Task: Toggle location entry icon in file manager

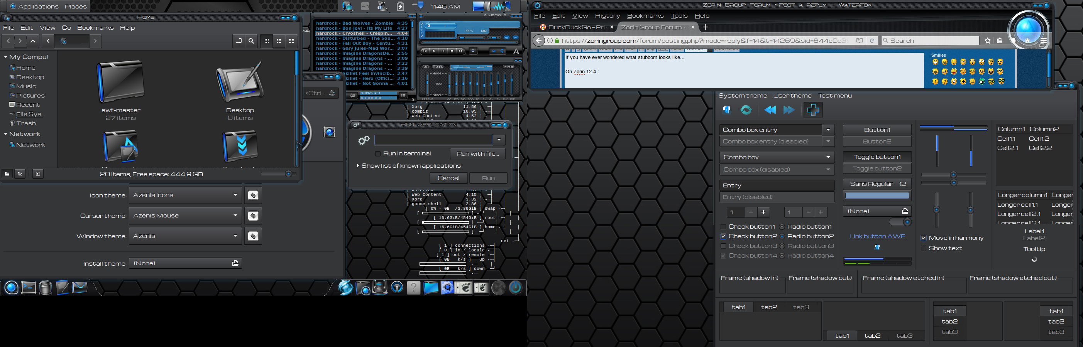Action: [x=239, y=41]
